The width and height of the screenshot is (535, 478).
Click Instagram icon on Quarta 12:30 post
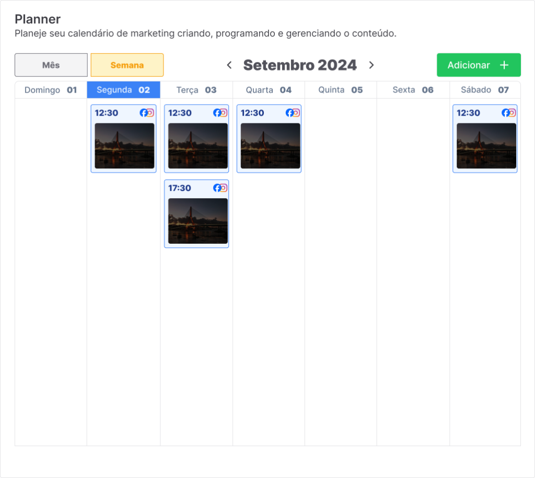coord(296,112)
